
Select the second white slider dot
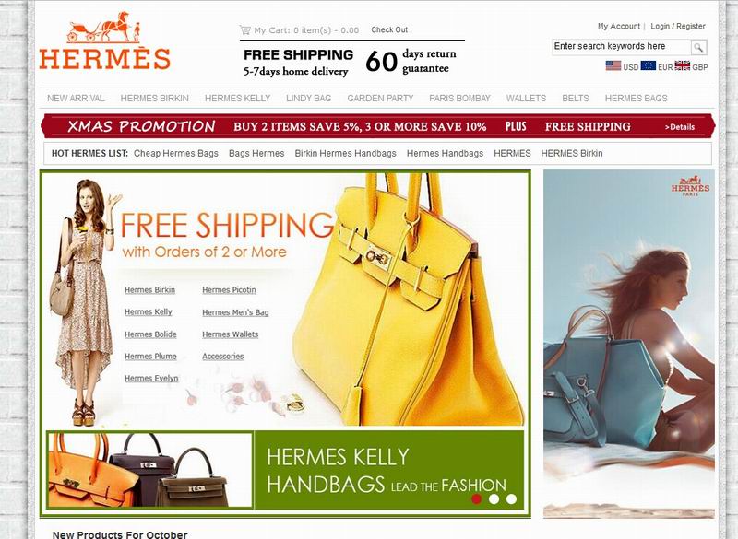[494, 498]
